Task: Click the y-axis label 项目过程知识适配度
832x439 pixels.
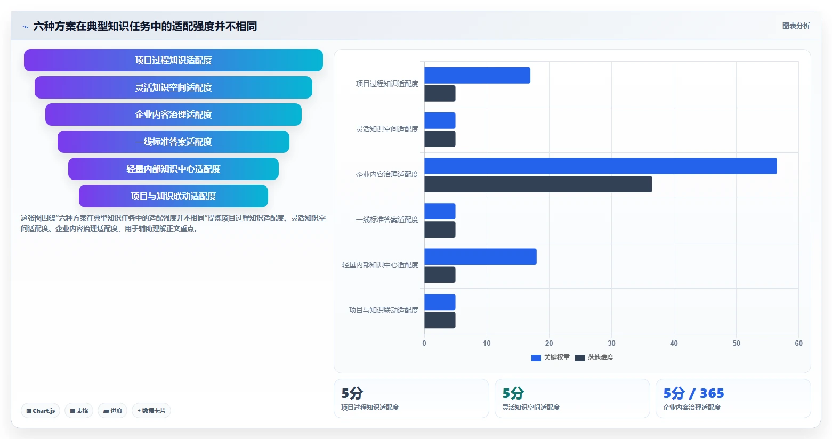Action: (387, 84)
